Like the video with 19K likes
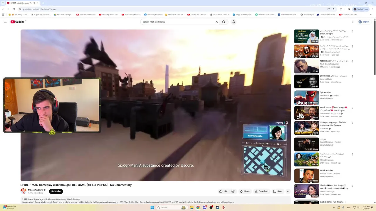376x211 pixels. tap(223, 191)
